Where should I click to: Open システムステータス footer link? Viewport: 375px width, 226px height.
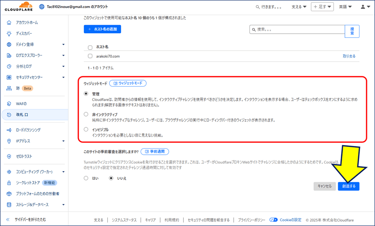click(124, 220)
